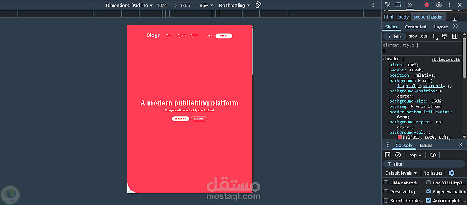
Task: Click the red error count indicator
Action: pyautogui.click(x=427, y=5)
